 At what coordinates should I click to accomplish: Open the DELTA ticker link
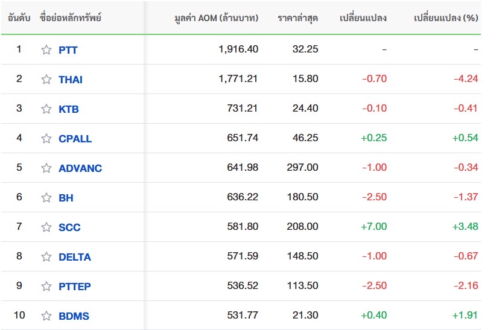coord(75,257)
